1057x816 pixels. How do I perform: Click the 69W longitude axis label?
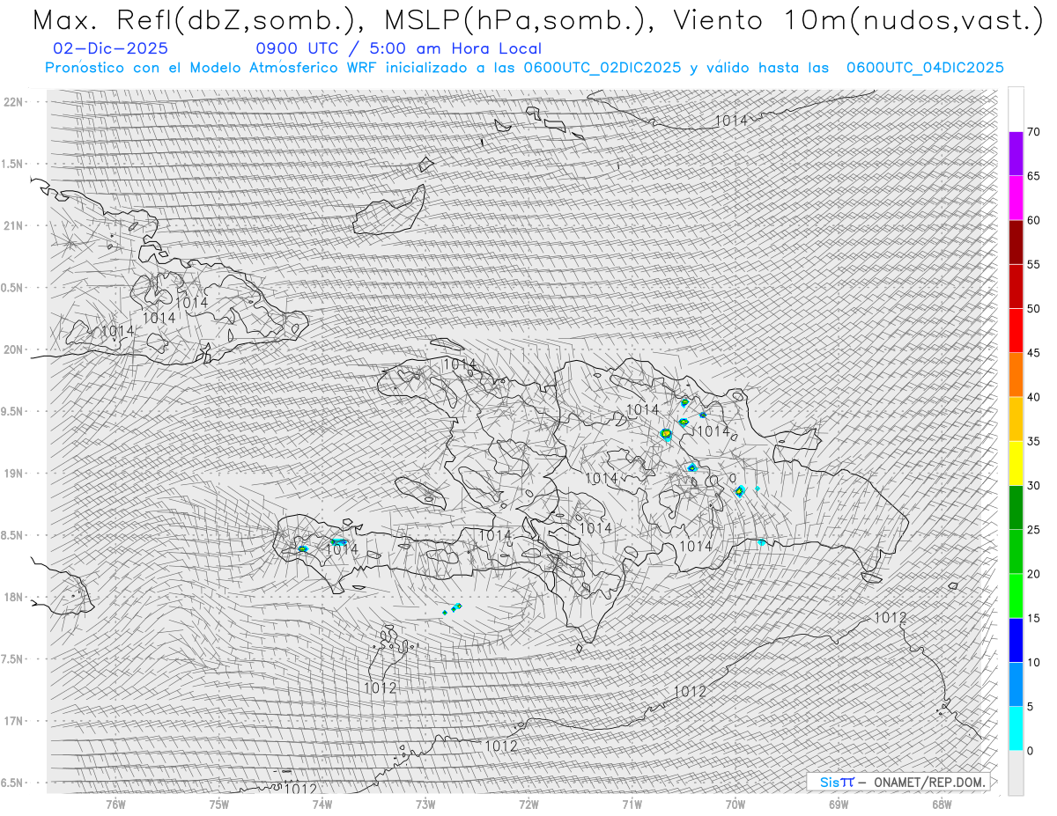pyautogui.click(x=839, y=805)
